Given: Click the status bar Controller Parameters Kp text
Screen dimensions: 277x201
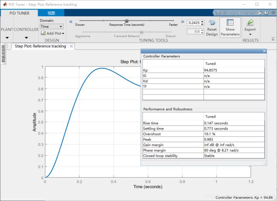Looking at the screenshot, I should coord(244,198).
